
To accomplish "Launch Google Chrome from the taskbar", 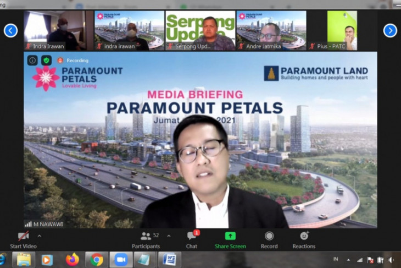I will [x=97, y=260].
